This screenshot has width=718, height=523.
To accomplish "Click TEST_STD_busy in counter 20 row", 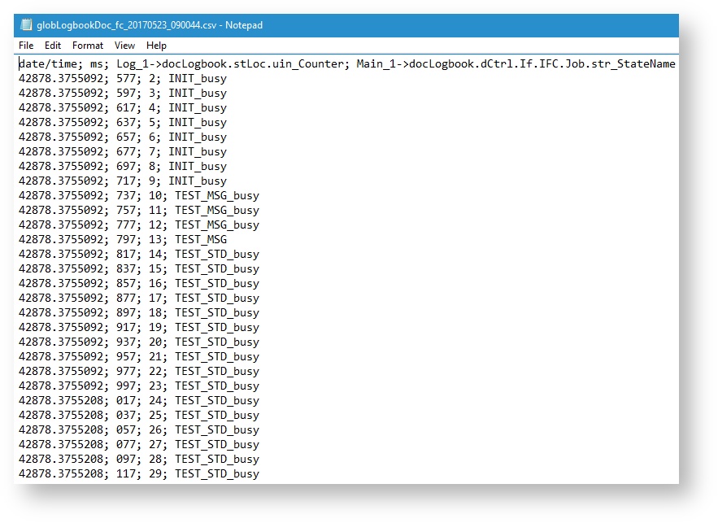I will click(217, 342).
